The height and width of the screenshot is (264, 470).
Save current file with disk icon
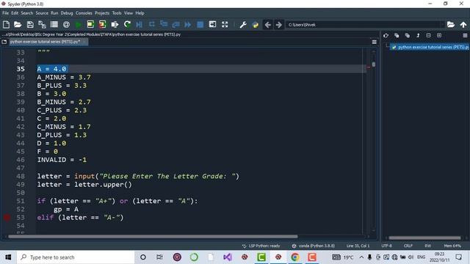coord(30,24)
